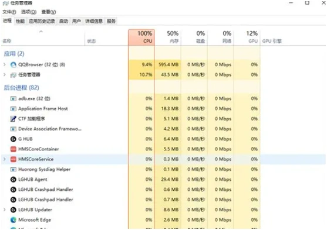This screenshot has width=327, height=230.
Task: Click the Microsoft Edge icon
Action: pos(14,220)
